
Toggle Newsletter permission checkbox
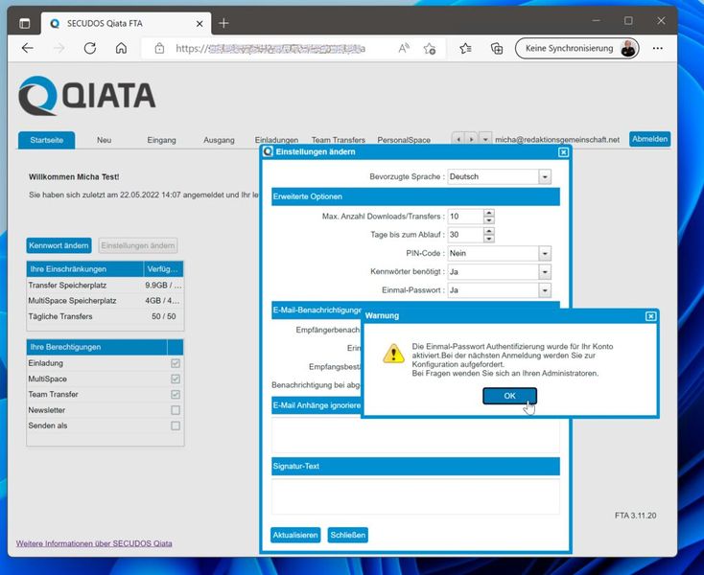click(176, 410)
